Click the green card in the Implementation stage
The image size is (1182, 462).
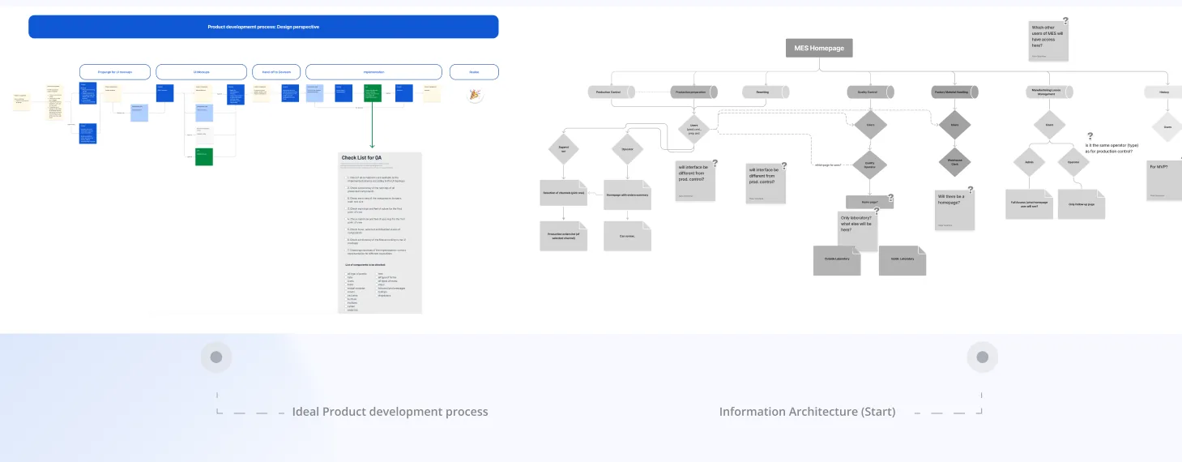pyautogui.click(x=372, y=92)
